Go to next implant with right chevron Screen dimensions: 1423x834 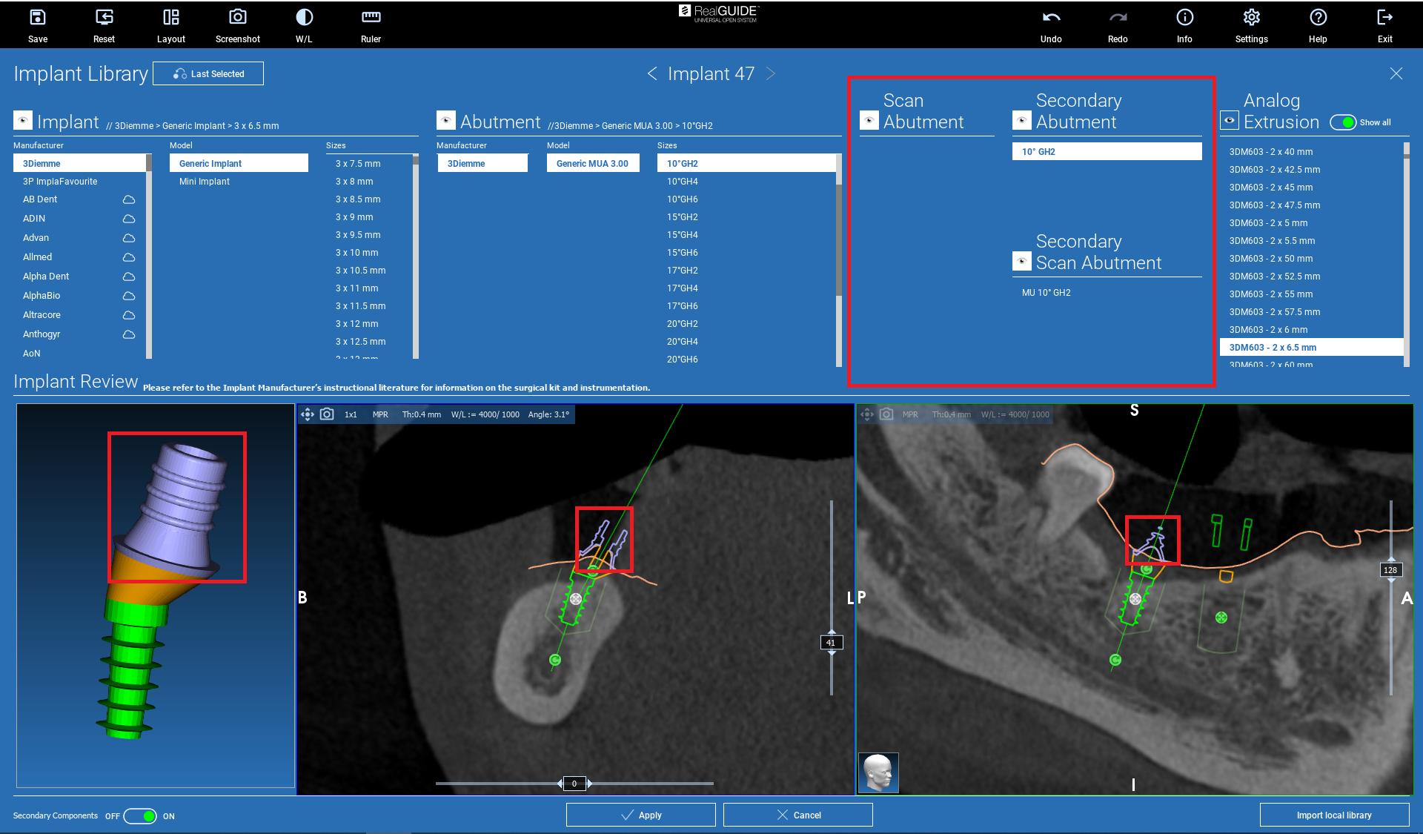(771, 73)
